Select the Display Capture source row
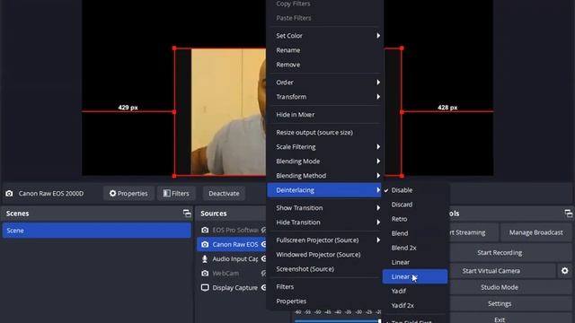The width and height of the screenshot is (575, 323). coord(232,287)
